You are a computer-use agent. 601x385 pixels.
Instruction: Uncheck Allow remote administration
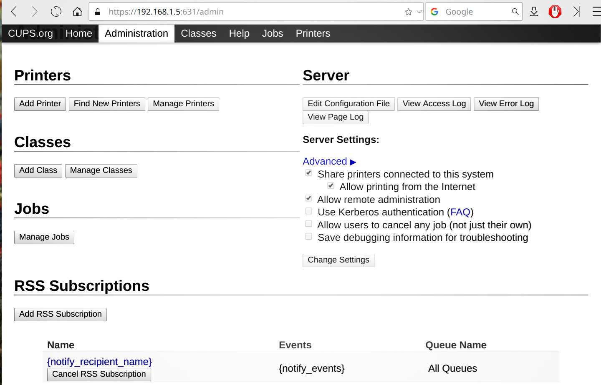point(309,198)
